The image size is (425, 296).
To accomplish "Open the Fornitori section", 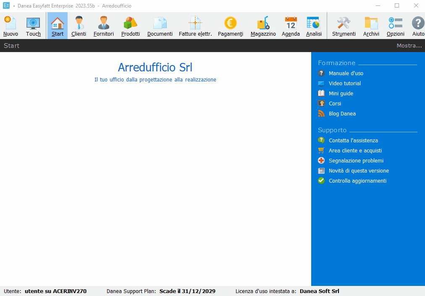I will click(x=104, y=26).
